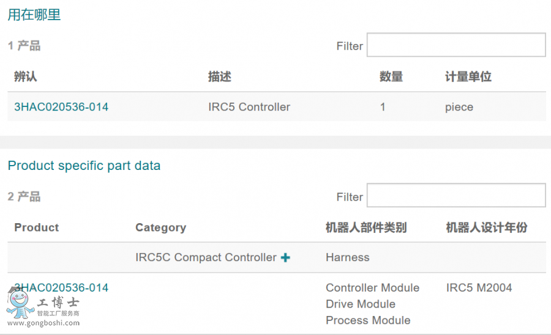Sort by the 描述 column header
Image resolution: width=551 pixels, height=335 pixels.
tap(220, 77)
